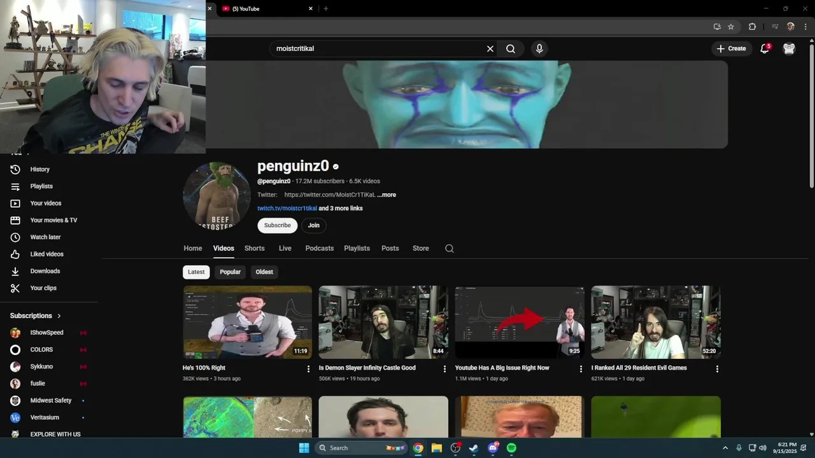
Task: Open the channel Posts tab
Action: pyautogui.click(x=390, y=249)
